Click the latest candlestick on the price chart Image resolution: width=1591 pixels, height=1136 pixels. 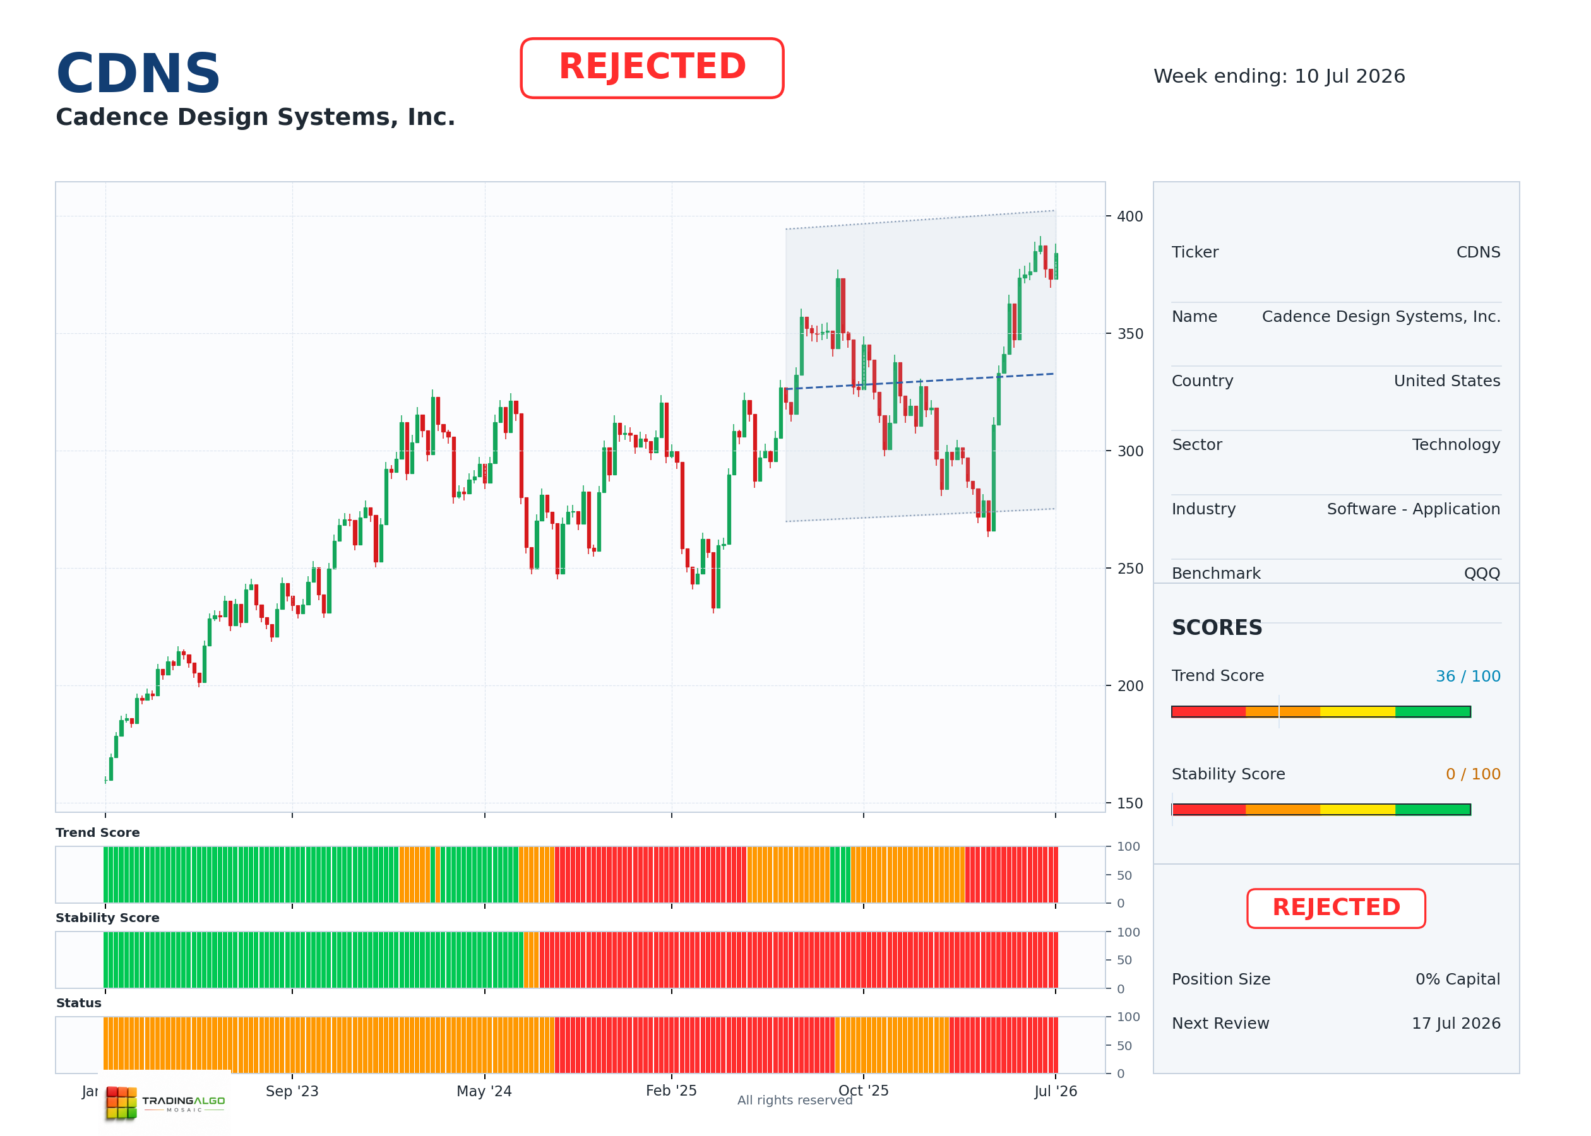(x=1056, y=266)
